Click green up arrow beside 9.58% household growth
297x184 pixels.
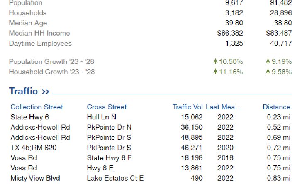[x=268, y=72]
